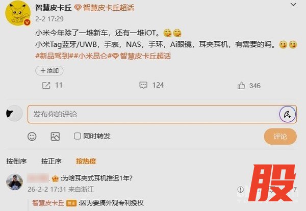This screenshot has height=211, width=306.
Task: Click the orange 评论 submit button
Action: point(280,136)
